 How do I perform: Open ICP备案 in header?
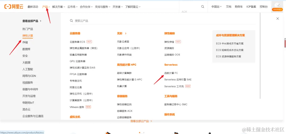pos(251,7)
